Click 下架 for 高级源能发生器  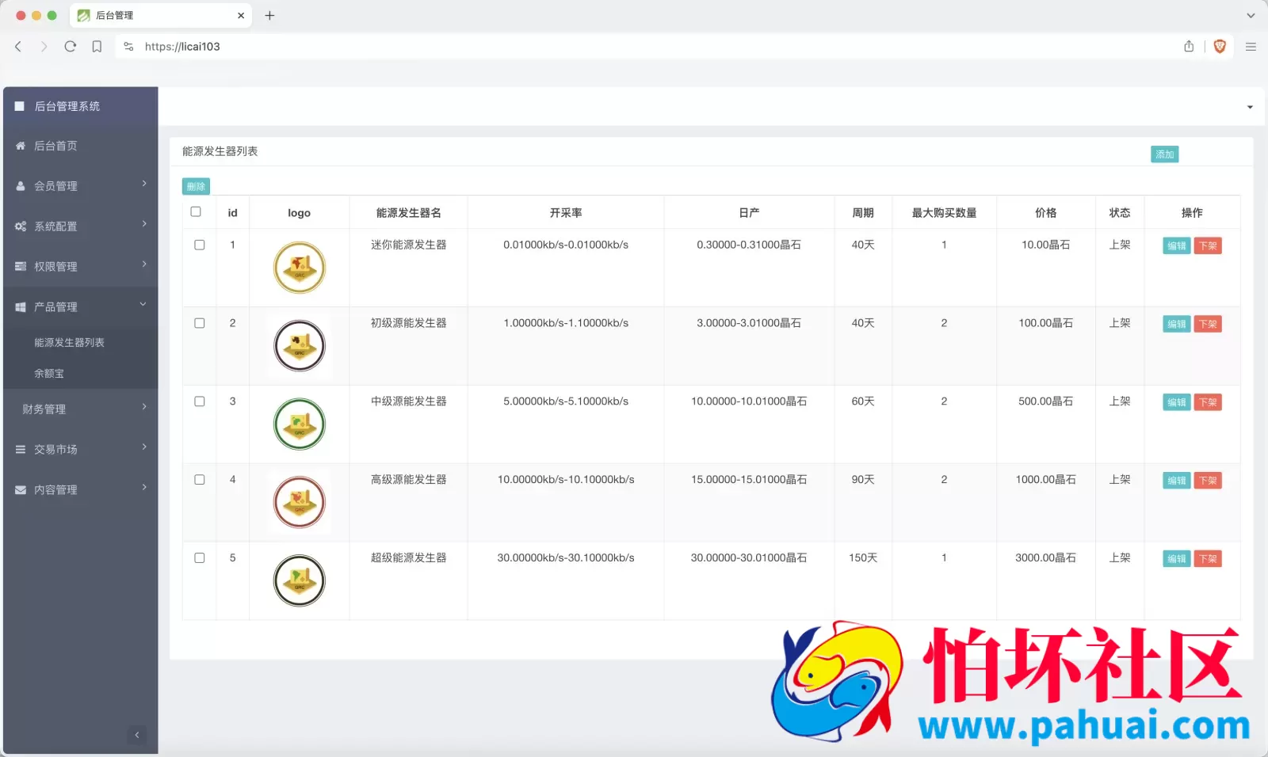pos(1208,481)
